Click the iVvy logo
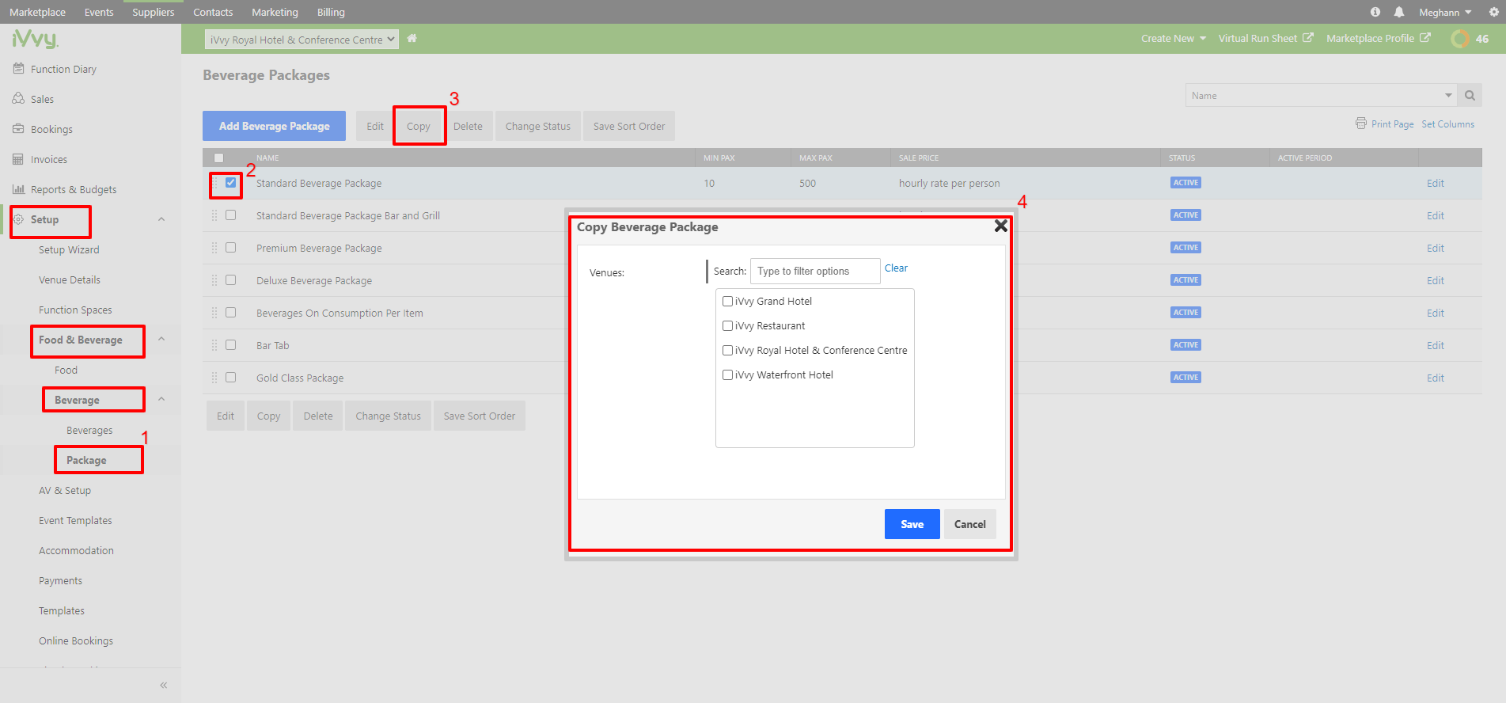 pos(35,39)
